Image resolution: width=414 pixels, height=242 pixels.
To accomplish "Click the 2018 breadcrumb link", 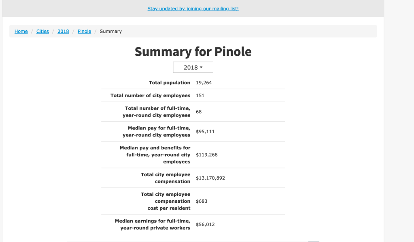I will pos(63,31).
